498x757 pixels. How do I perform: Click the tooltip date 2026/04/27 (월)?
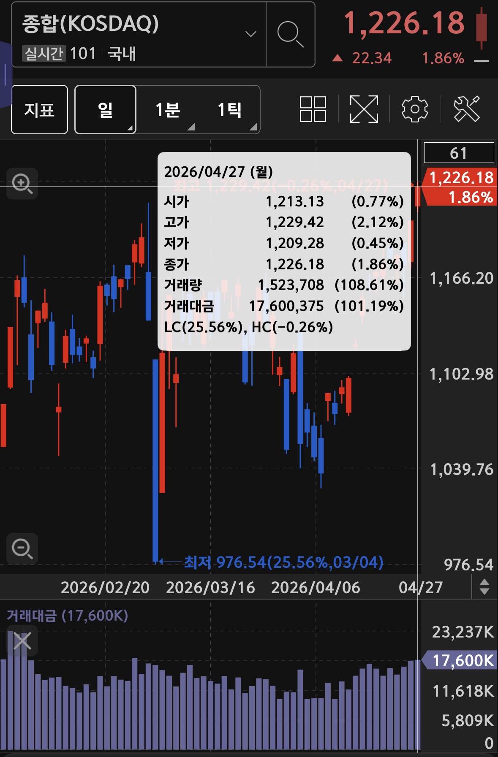(x=218, y=172)
